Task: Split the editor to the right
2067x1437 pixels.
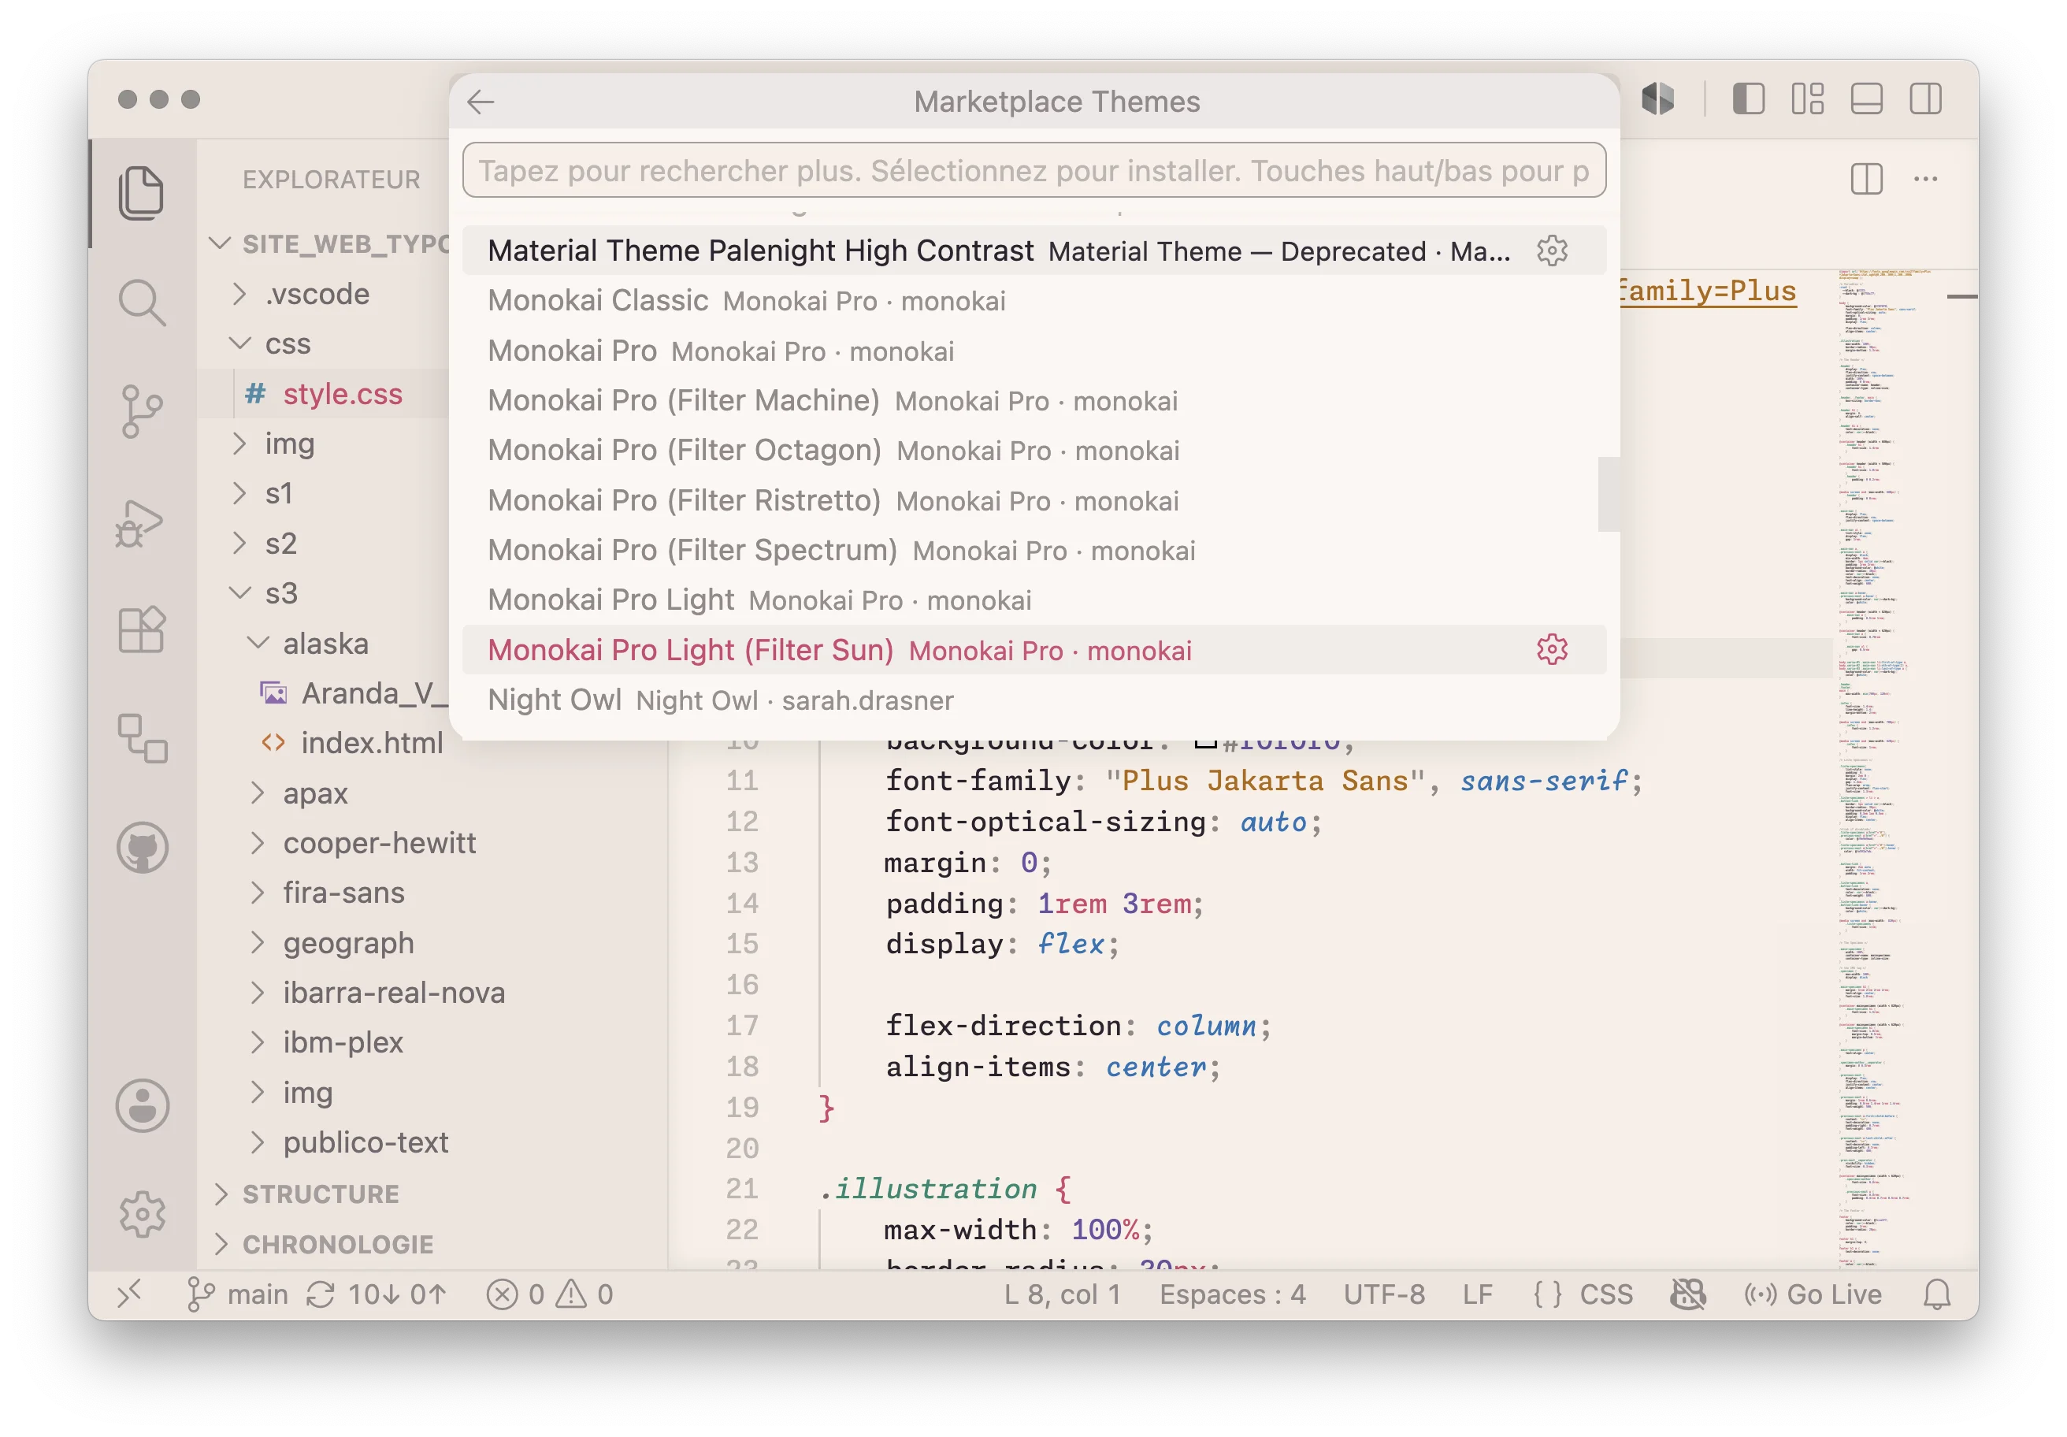Action: (x=1867, y=178)
